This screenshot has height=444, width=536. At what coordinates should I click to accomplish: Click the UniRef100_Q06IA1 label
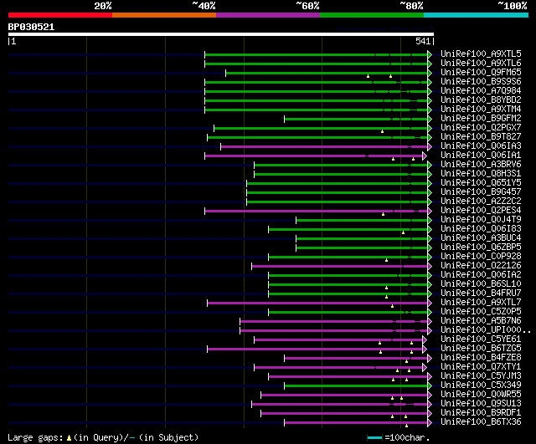481,156
